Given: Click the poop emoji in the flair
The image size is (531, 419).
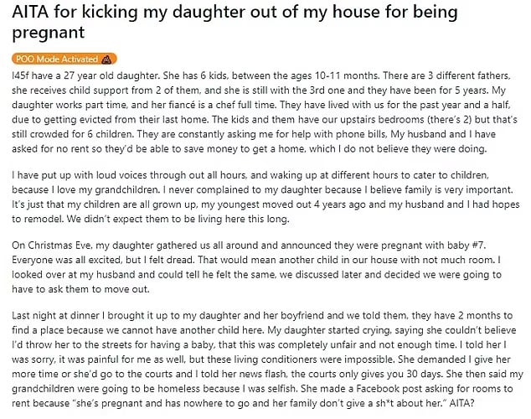Looking at the screenshot, I should click(x=107, y=59).
